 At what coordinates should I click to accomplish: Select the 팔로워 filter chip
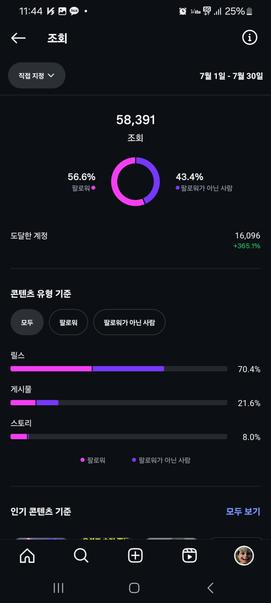[68, 322]
